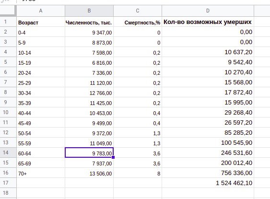
Task: Click the deaths cell '246 531,60'
Action: coord(208,152)
